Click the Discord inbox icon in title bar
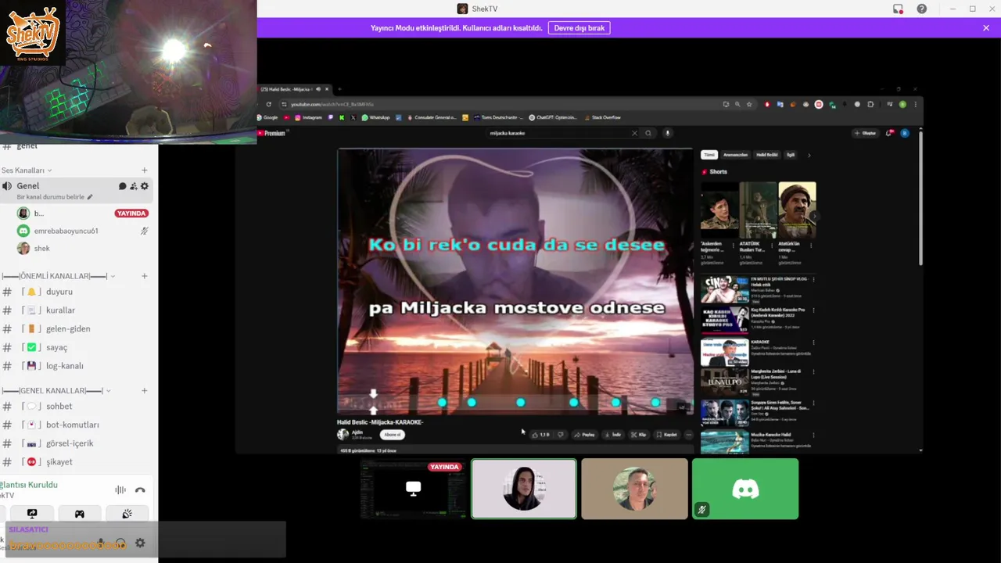1001x563 pixels. [x=898, y=9]
